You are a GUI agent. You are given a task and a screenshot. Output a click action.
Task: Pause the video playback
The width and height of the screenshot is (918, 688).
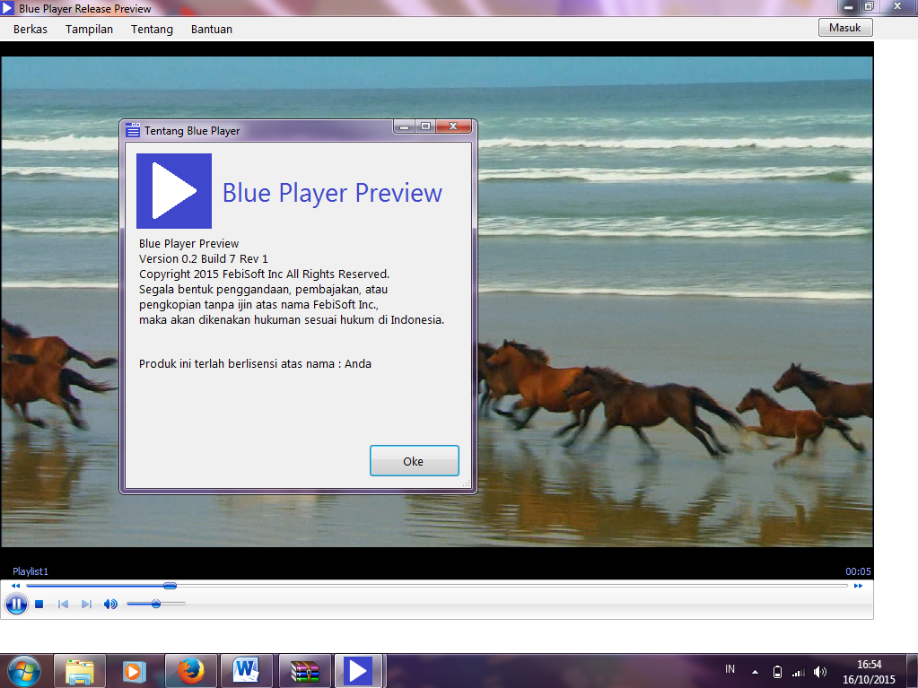pyautogui.click(x=16, y=604)
